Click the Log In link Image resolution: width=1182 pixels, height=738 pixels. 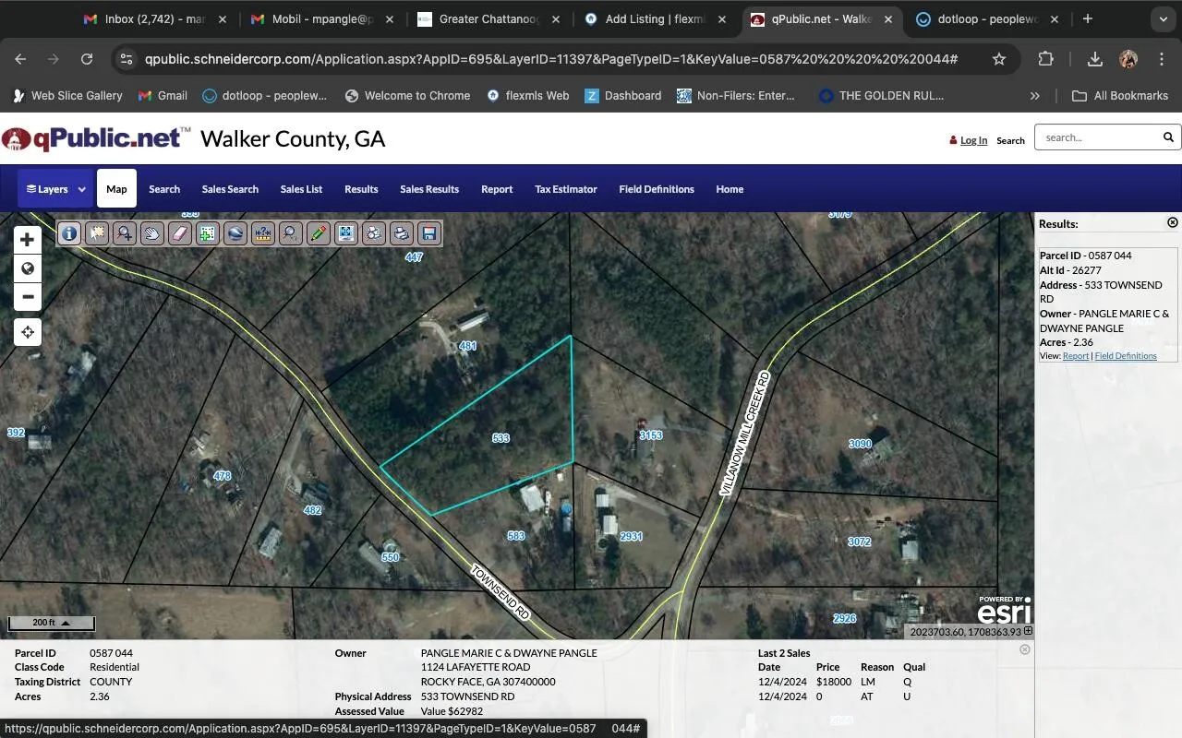973,140
